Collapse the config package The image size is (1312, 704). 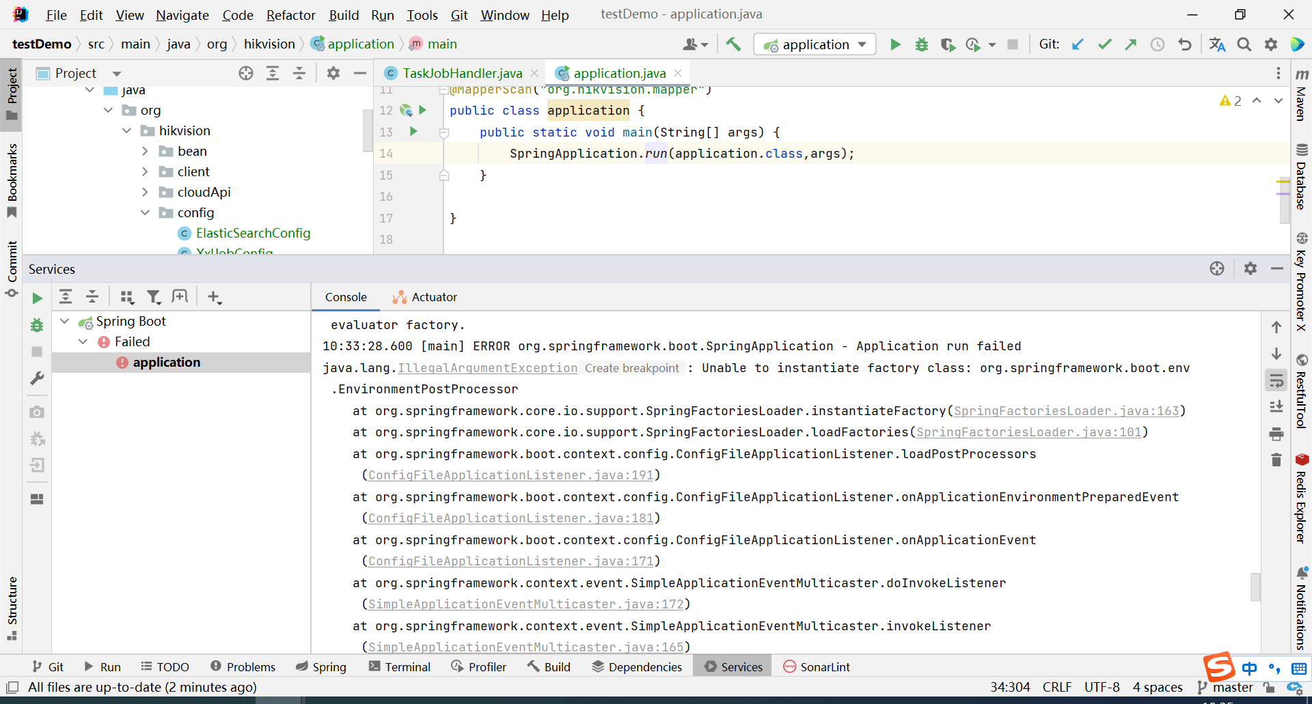145,212
